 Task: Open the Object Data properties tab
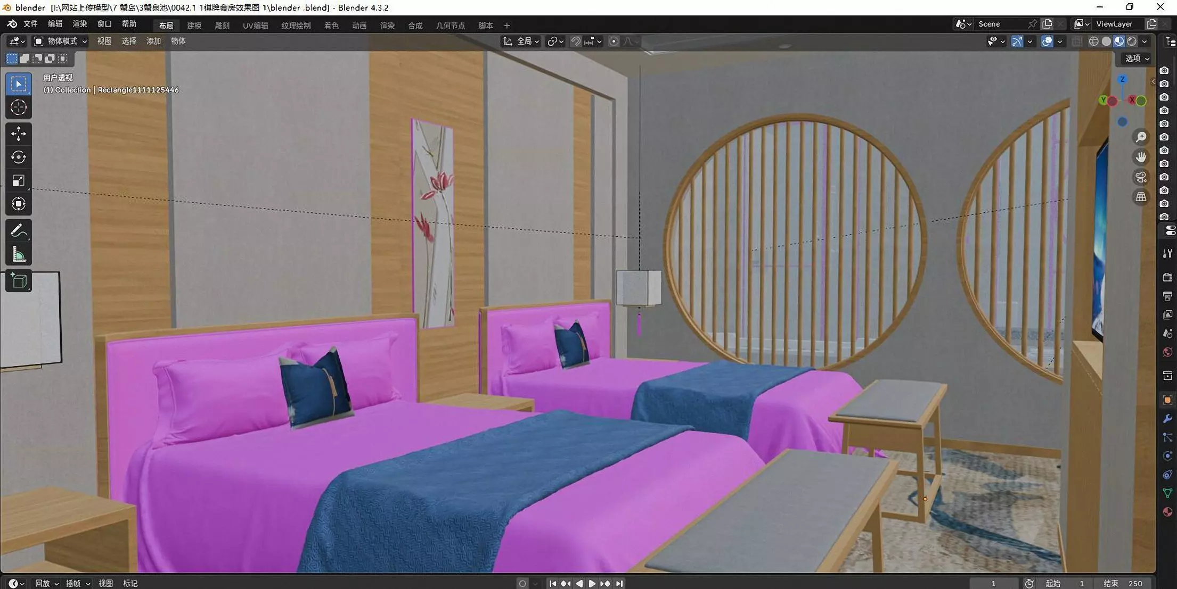click(1167, 493)
